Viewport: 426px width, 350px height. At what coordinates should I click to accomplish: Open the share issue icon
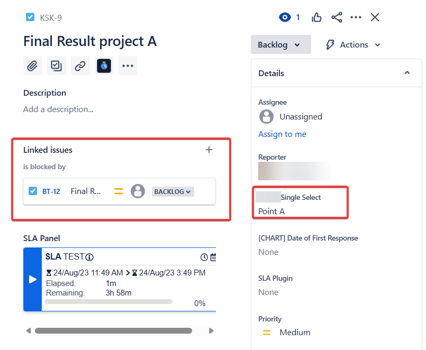click(337, 17)
